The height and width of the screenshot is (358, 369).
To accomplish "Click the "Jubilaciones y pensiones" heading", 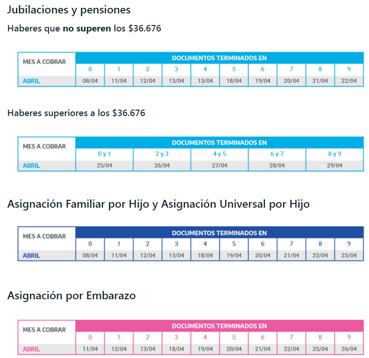I will pyautogui.click(x=69, y=10).
